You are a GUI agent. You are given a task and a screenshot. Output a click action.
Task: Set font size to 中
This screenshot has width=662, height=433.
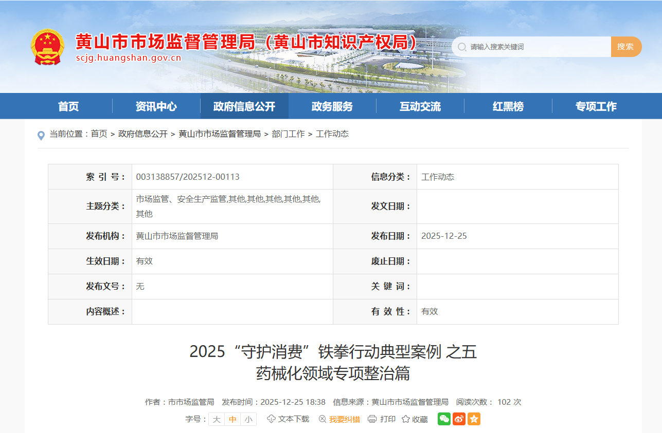click(232, 419)
